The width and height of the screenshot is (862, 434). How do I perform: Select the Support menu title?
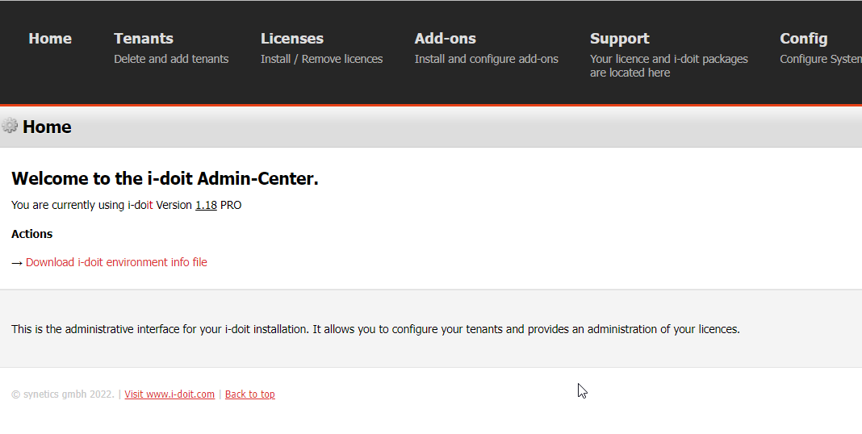point(620,39)
